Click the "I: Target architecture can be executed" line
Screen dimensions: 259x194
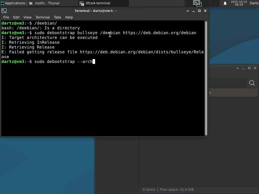[50, 38]
